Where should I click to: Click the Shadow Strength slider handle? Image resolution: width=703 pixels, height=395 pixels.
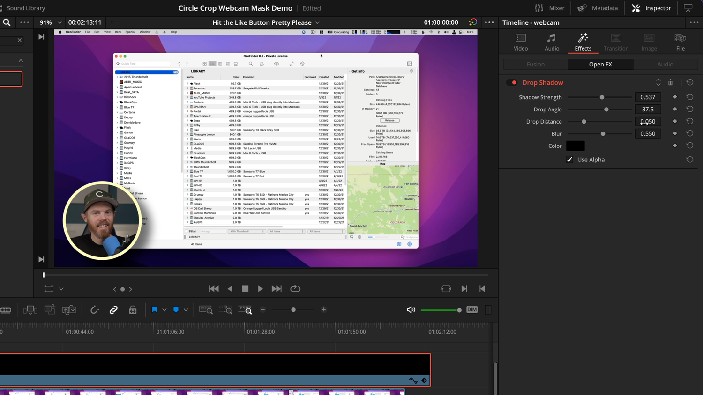[602, 97]
